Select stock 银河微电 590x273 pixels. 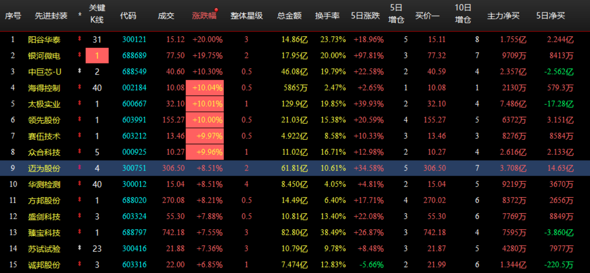[44, 56]
